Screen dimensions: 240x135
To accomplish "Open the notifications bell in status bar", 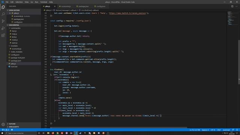I will point(237,130).
